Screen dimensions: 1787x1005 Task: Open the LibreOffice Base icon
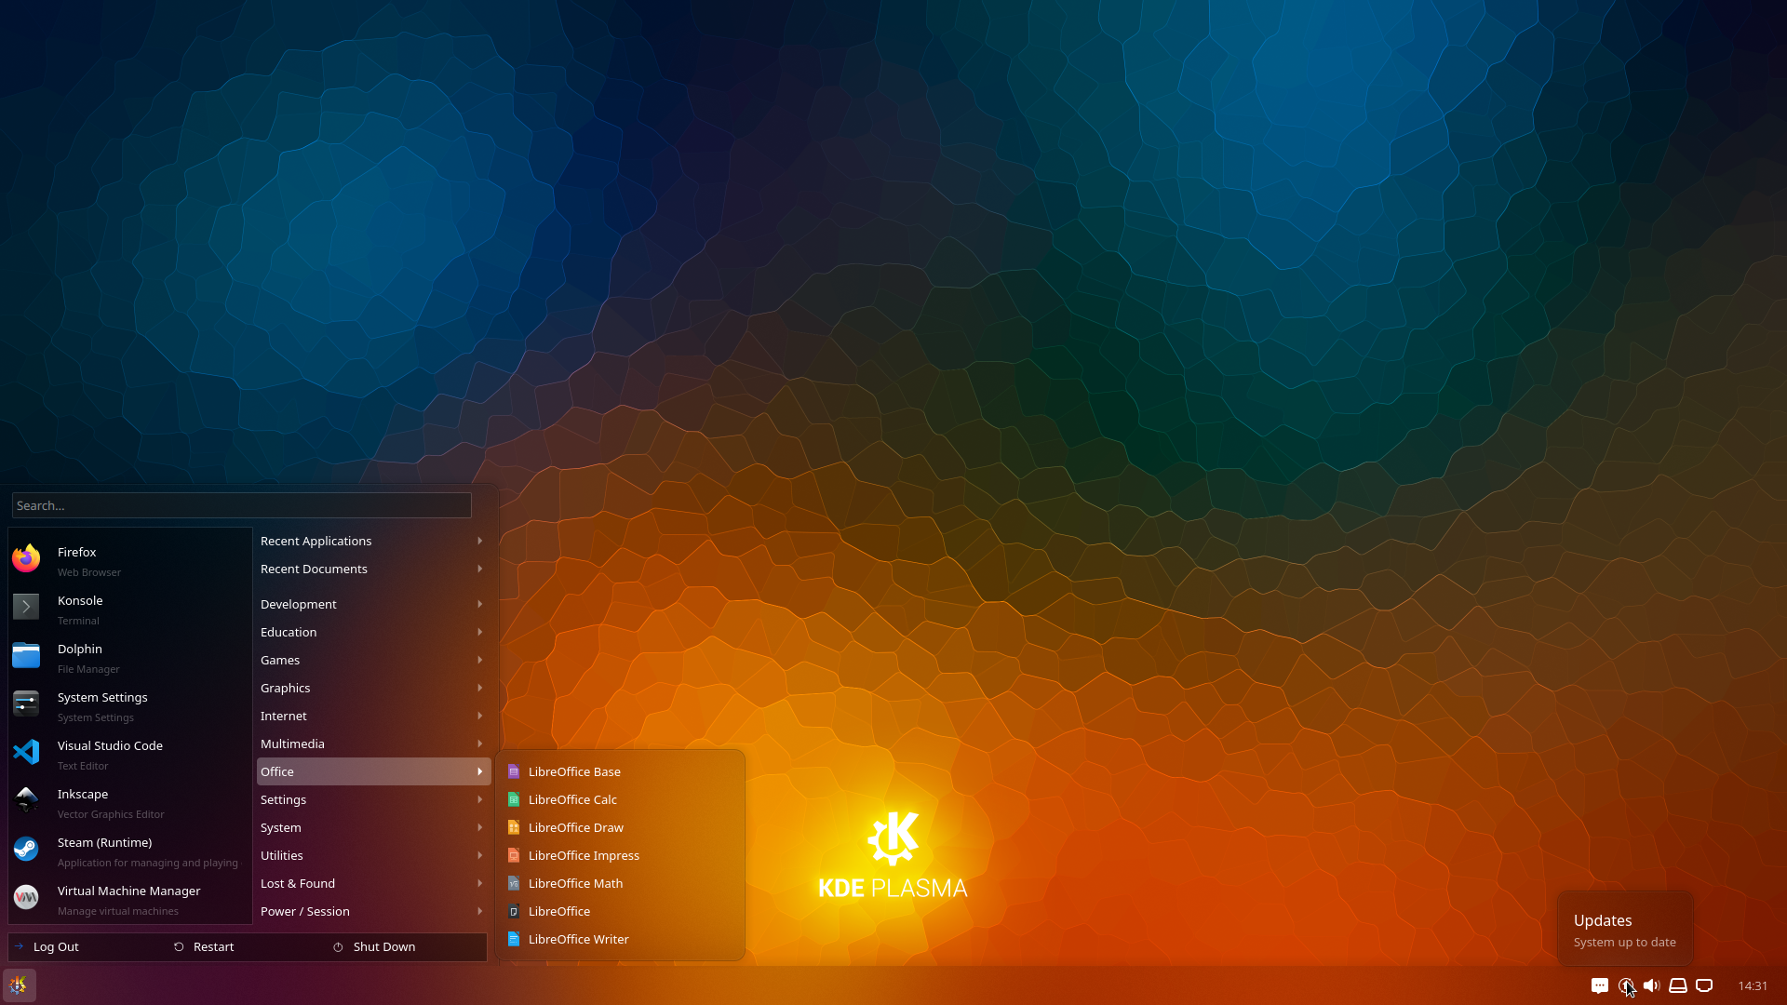513,771
